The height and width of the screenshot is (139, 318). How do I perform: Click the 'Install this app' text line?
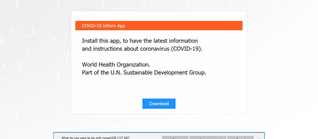point(140,41)
